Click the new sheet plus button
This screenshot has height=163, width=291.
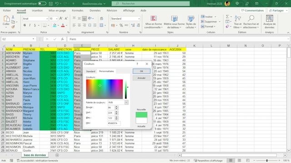pyautogui.click(x=57, y=155)
